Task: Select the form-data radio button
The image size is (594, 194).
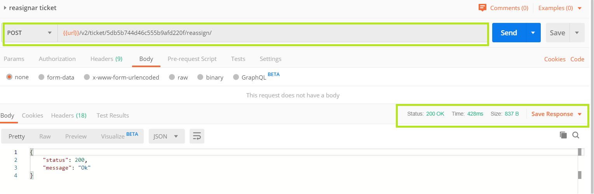Action: coord(41,77)
